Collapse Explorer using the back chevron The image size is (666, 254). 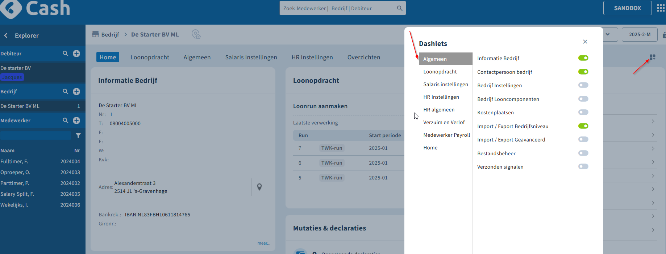[x=6, y=35]
